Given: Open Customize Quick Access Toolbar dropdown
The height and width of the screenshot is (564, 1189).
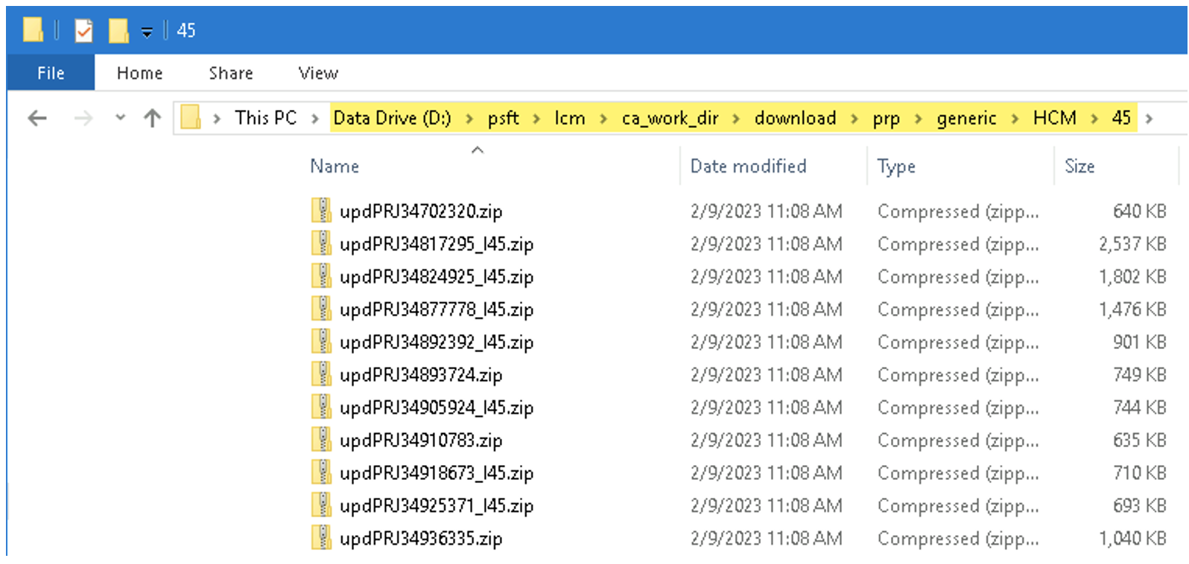Looking at the screenshot, I should pos(147,32).
